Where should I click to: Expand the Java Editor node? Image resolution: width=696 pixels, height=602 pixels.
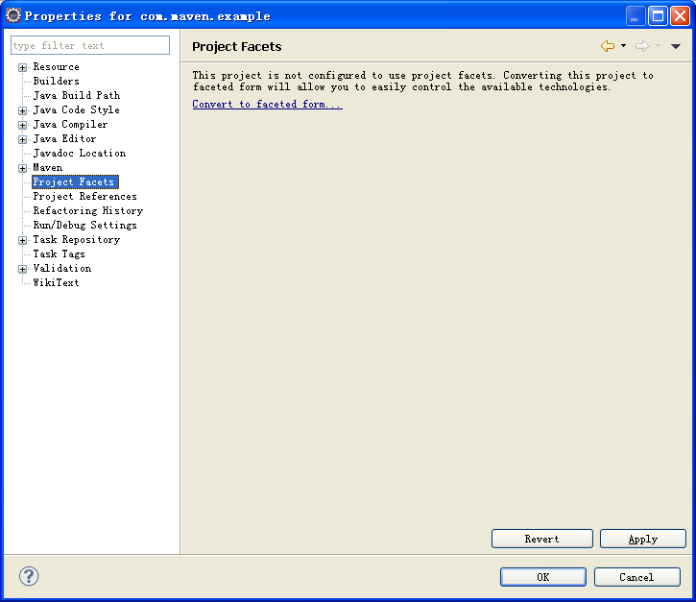pyautogui.click(x=23, y=139)
